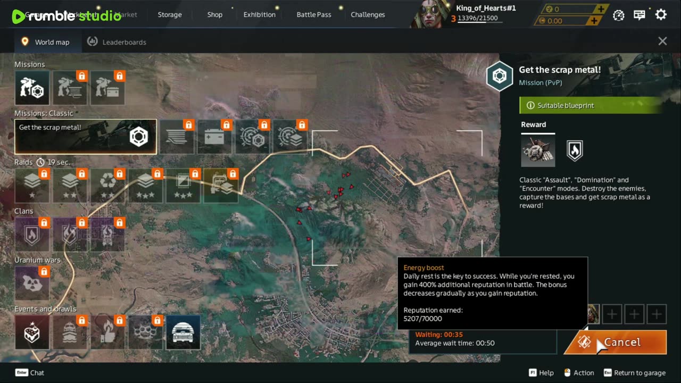Open the Storage menu

pyautogui.click(x=170, y=14)
